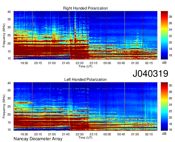Click the "Right Handed Polarization" plot title
Viewport: 175px width, 142px height.
click(85, 8)
